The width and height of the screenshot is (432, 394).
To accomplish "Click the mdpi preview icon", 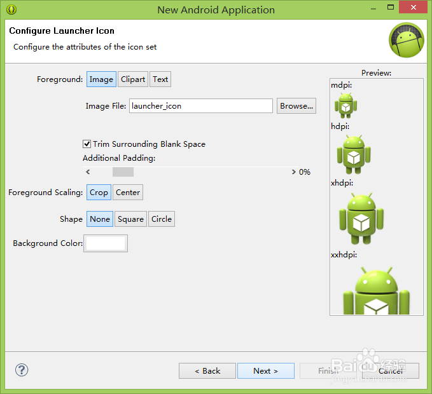I will [345, 105].
